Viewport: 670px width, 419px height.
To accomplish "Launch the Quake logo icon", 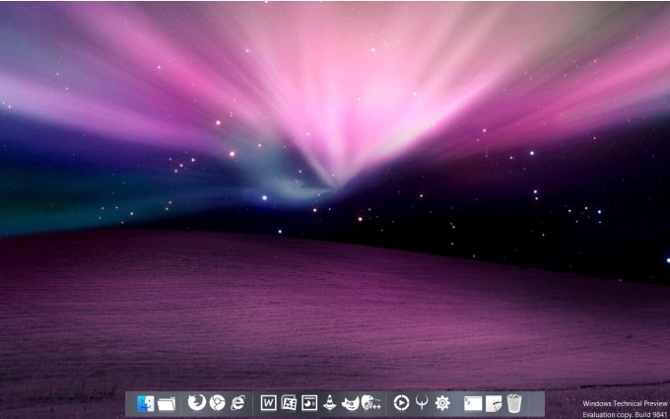I will pyautogui.click(x=422, y=402).
